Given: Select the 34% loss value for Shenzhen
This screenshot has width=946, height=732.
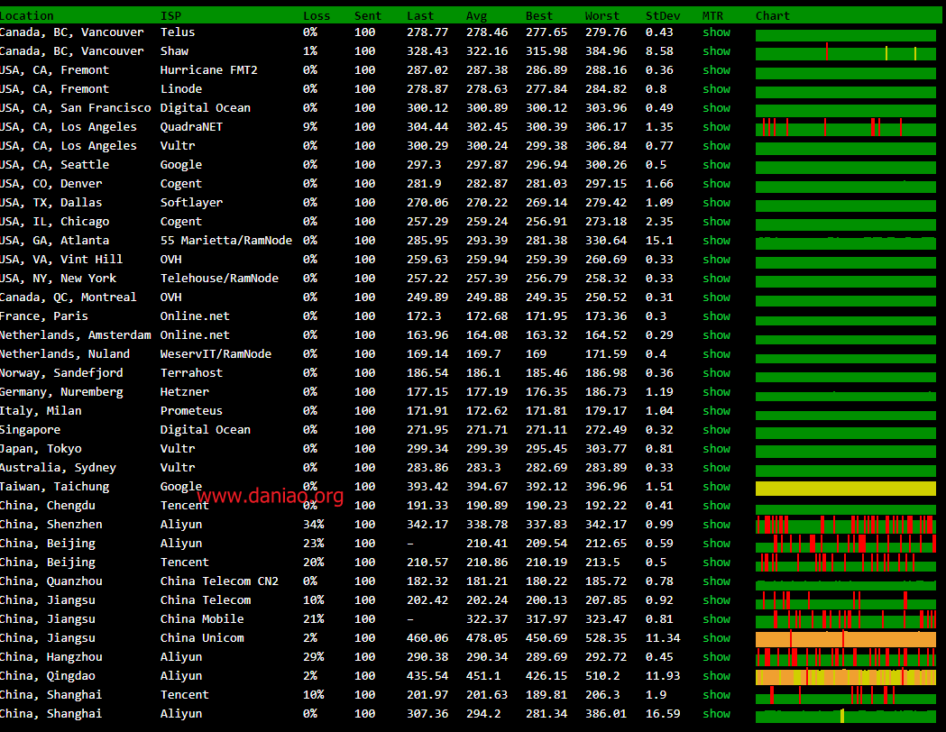Looking at the screenshot, I should pos(313,525).
